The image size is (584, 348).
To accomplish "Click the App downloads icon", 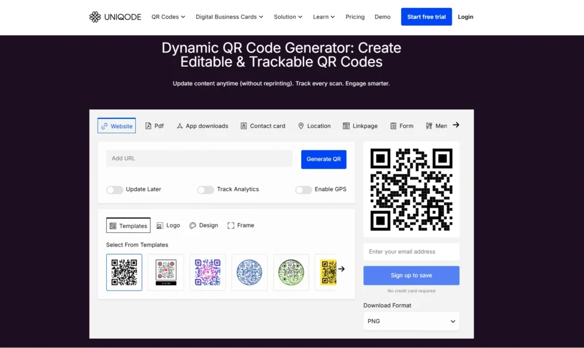I will pos(180,126).
